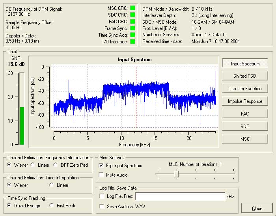Image resolution: width=276 pixels, height=216 pixels.
Task: Show the MSC constellation chart
Action: coord(245,139)
